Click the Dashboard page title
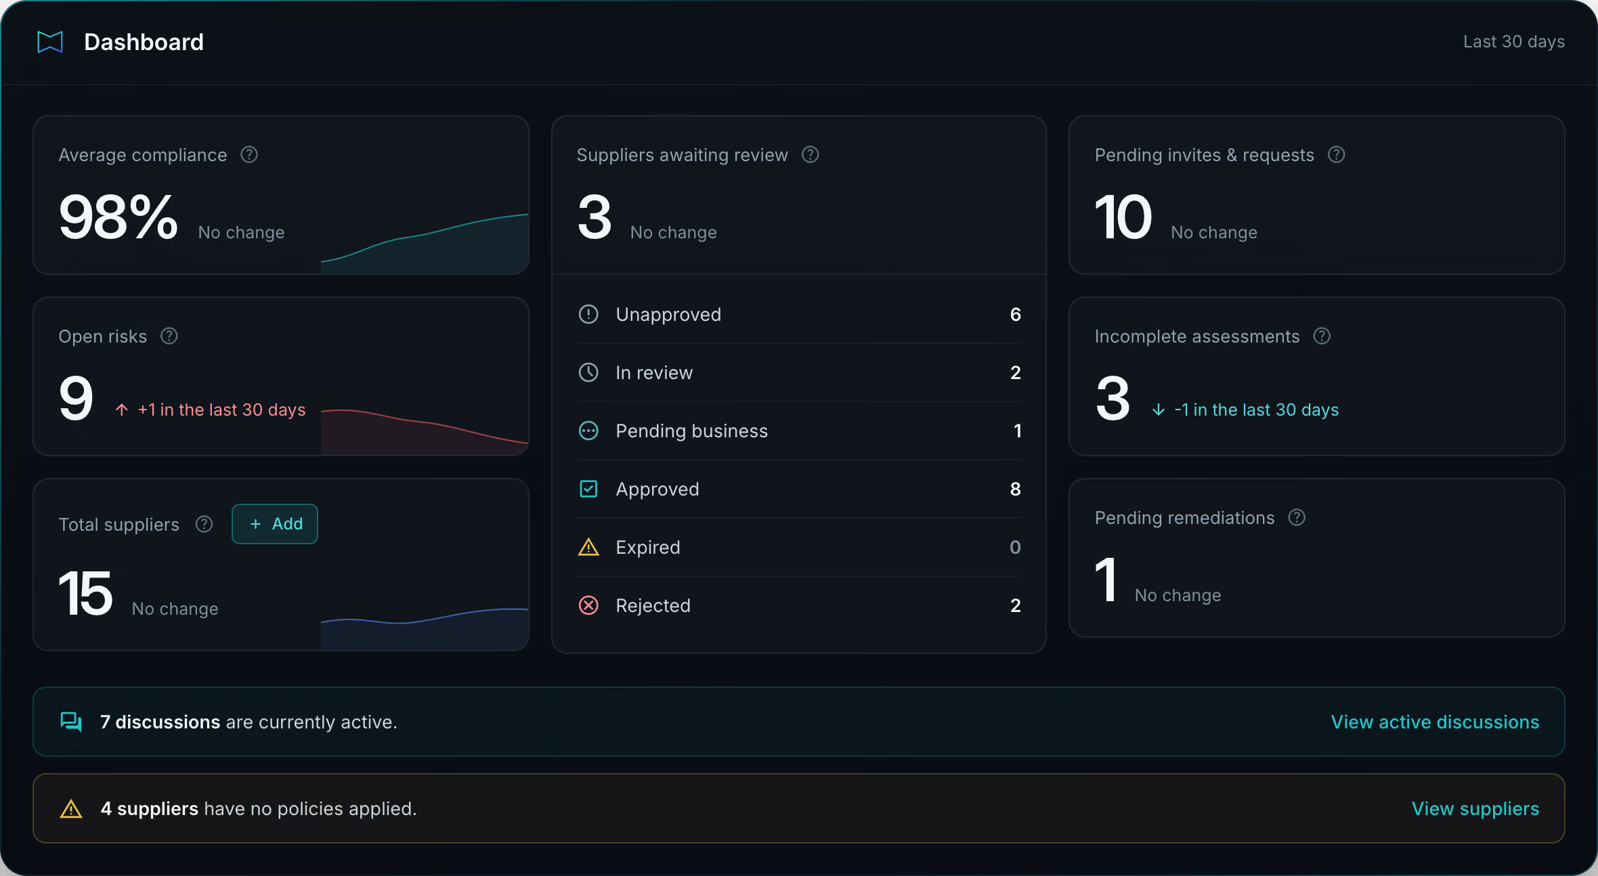This screenshot has height=876, width=1598. click(144, 42)
